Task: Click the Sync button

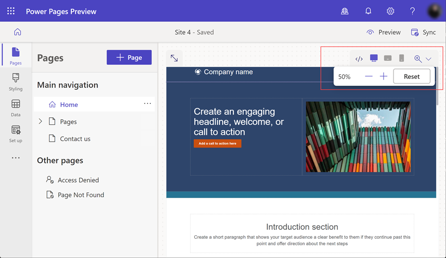Action: point(423,32)
